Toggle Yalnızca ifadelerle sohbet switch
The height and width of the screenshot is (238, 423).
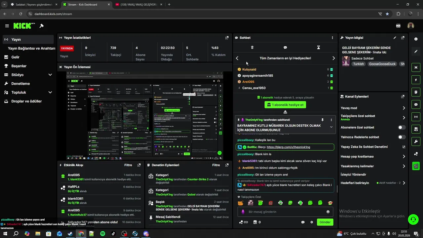pyautogui.click(x=402, y=137)
